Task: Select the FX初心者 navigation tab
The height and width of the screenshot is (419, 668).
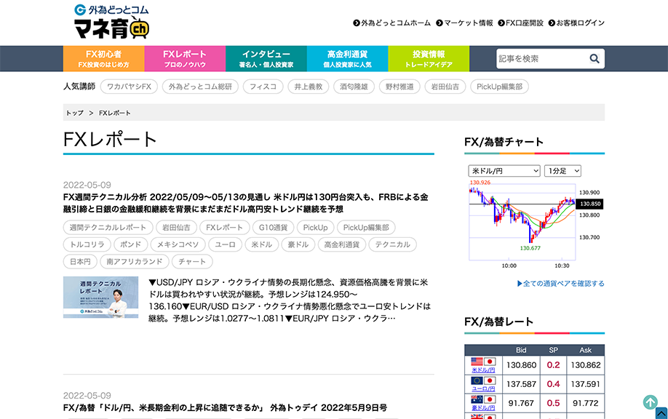Action: [x=103, y=59]
